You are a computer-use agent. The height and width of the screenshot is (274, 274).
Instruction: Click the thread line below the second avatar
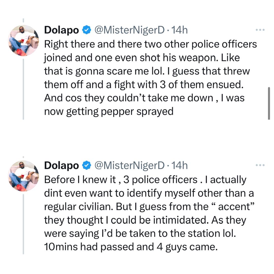(x=23, y=223)
